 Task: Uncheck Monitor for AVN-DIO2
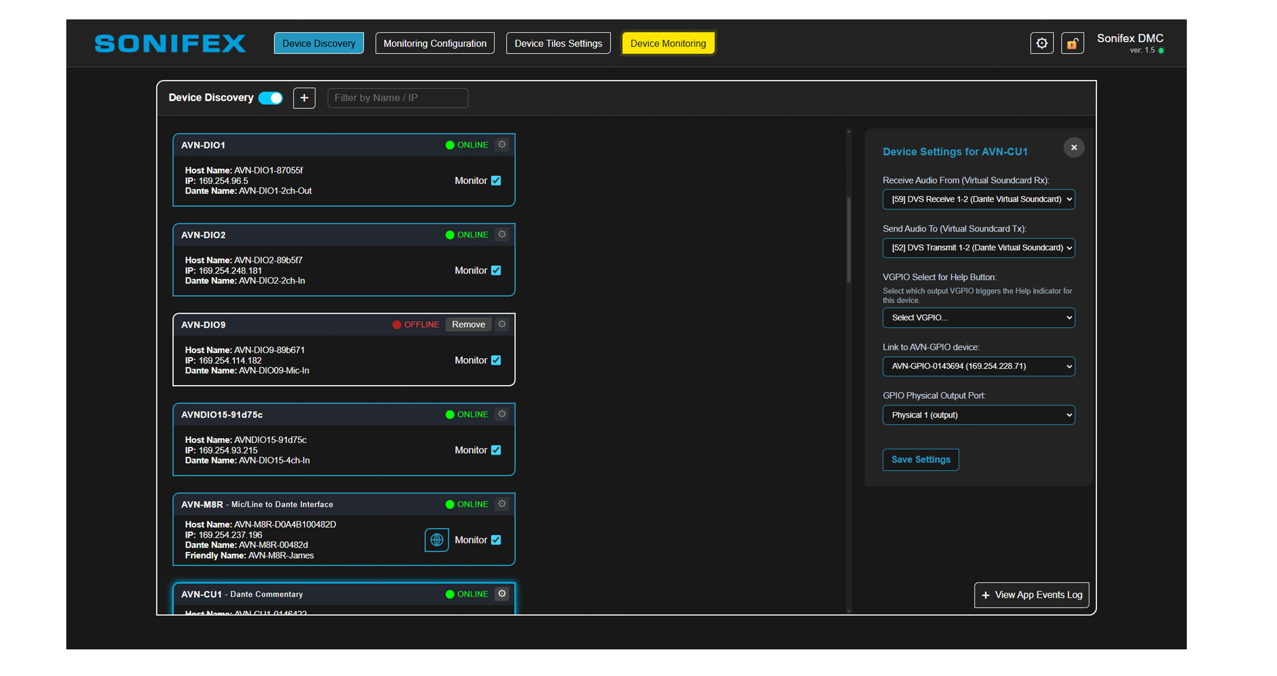point(496,270)
